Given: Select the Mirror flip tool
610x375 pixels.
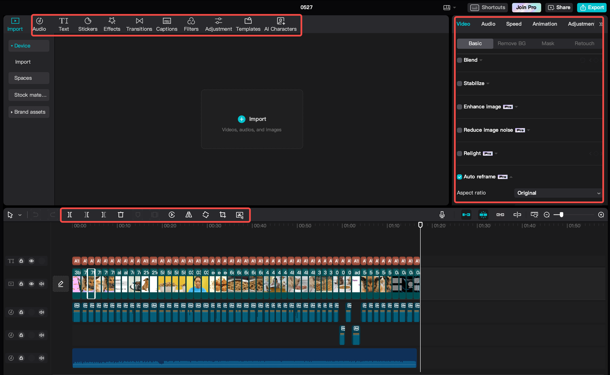Looking at the screenshot, I should [188, 215].
